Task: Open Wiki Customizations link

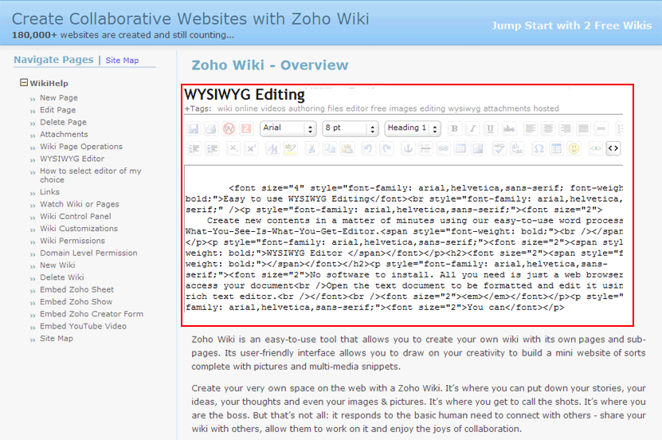Action: coord(79,229)
